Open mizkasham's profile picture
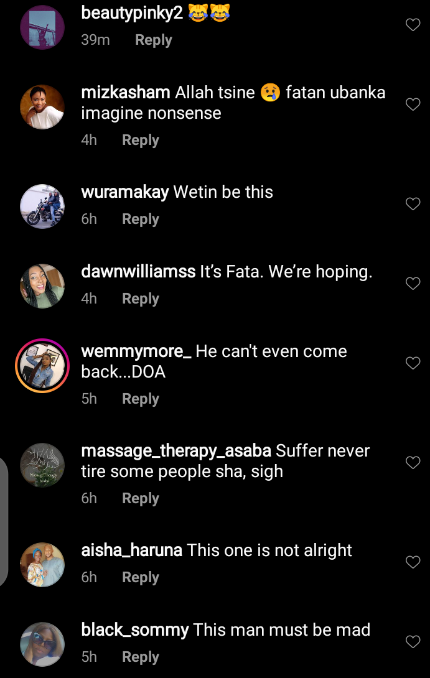The image size is (430, 678). pos(42,107)
